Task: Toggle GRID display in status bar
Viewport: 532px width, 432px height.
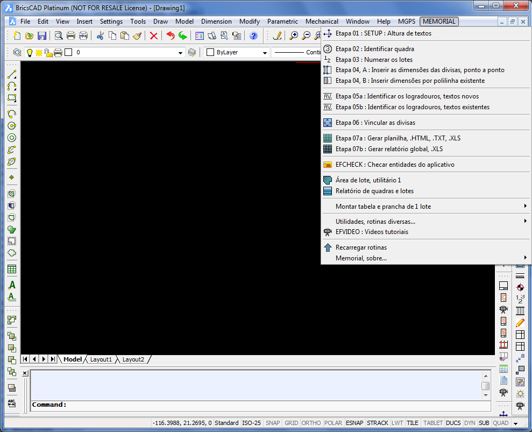Action: tap(291, 423)
